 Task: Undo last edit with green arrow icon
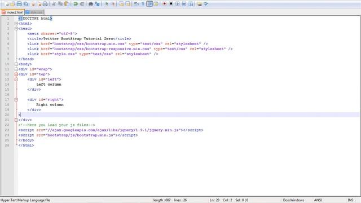click(x=75, y=4)
